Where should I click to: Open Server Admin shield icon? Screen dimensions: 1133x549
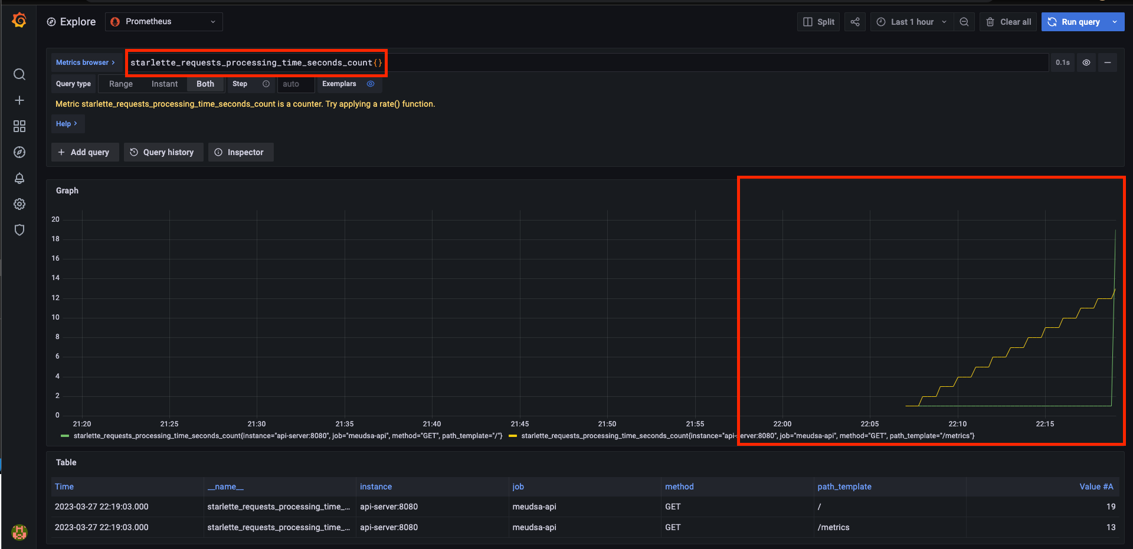pyautogui.click(x=19, y=230)
